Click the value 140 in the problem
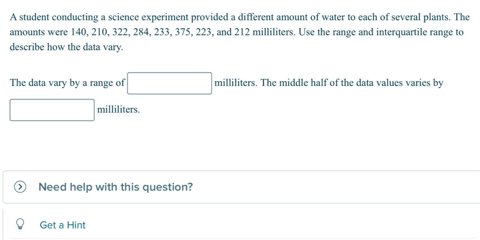The image size is (480, 240). 79,33
